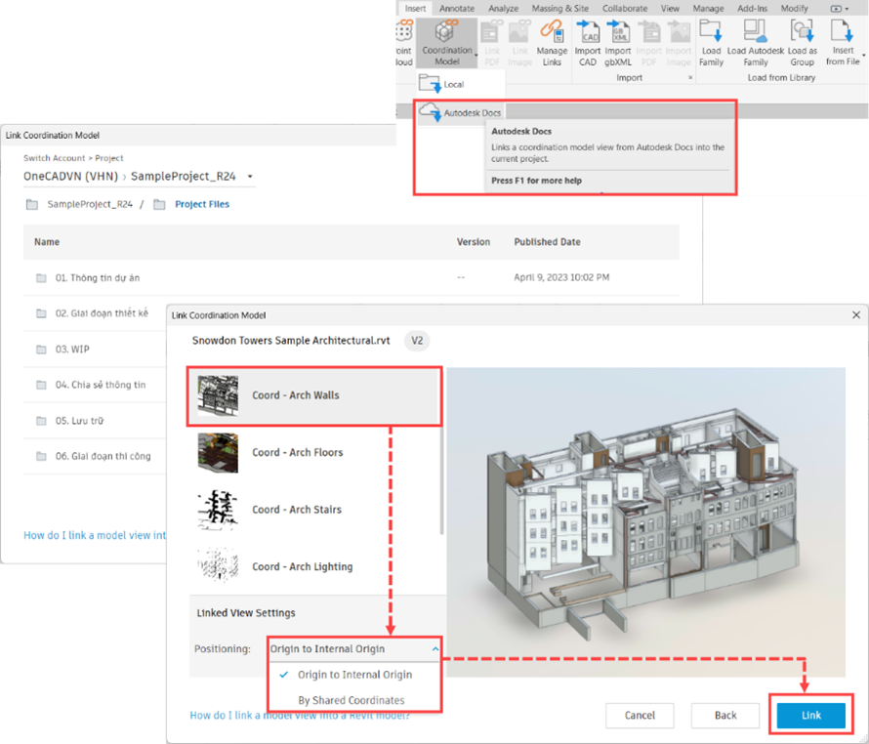Select the Point Cloud ribbon icon
The height and width of the screenshot is (744, 869).
click(404, 43)
